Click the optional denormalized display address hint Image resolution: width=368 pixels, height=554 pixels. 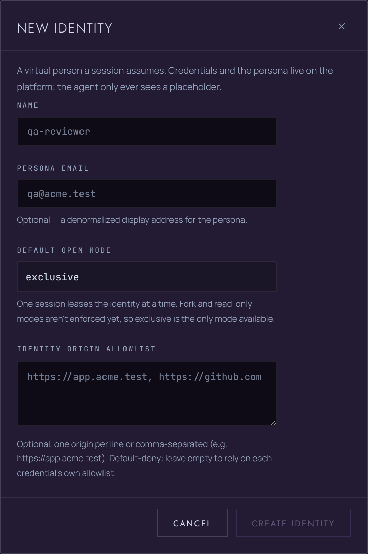[132, 220]
